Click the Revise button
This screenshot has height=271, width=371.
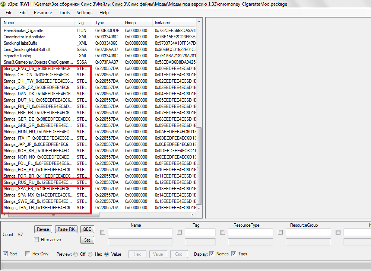pos(43,229)
